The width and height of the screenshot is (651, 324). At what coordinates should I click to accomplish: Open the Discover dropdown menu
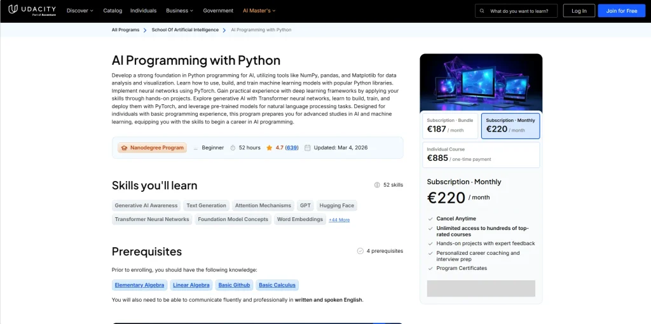click(x=79, y=11)
